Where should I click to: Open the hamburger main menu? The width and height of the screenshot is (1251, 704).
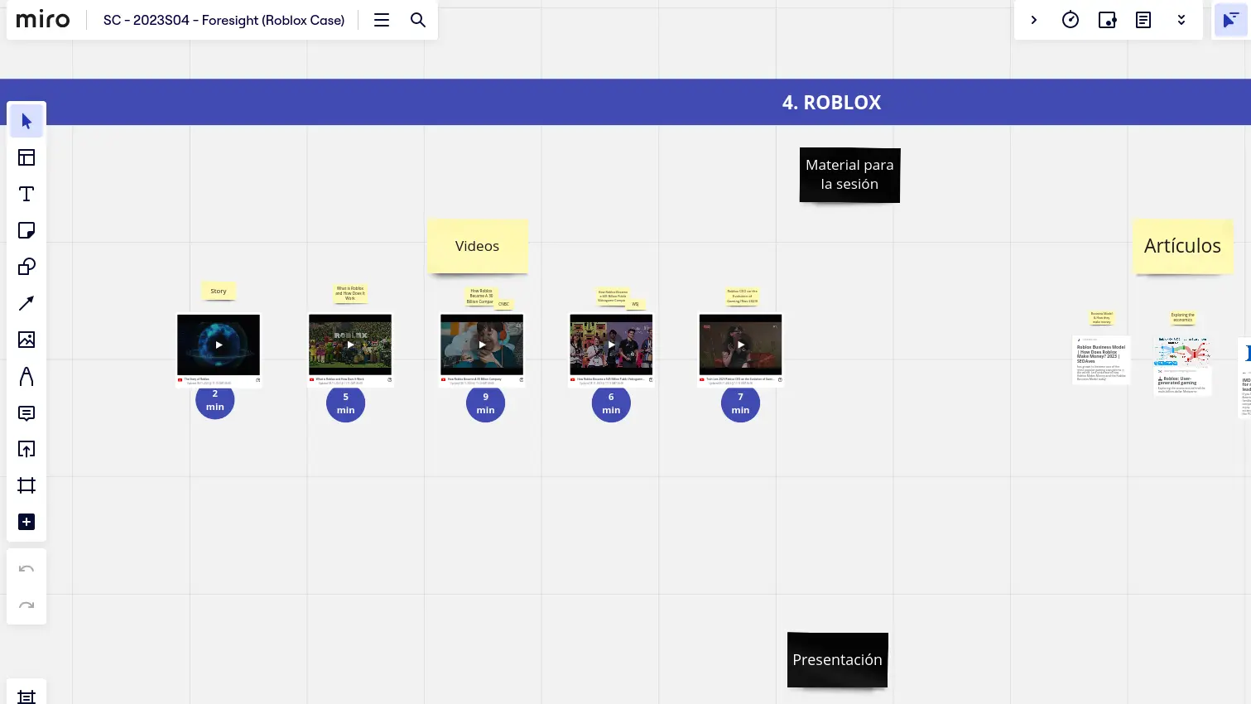click(382, 20)
